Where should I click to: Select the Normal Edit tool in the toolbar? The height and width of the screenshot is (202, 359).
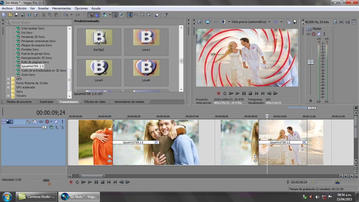pyautogui.click(x=130, y=14)
